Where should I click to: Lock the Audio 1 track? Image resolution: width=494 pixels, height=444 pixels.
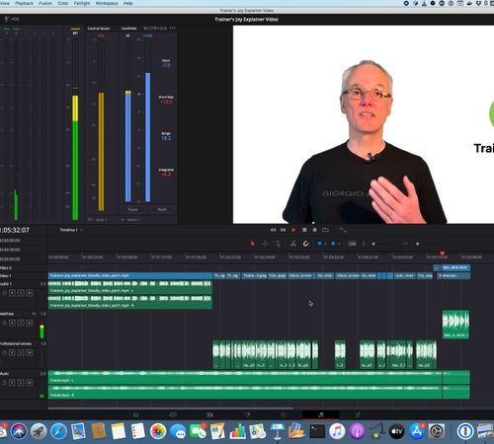coord(4,293)
